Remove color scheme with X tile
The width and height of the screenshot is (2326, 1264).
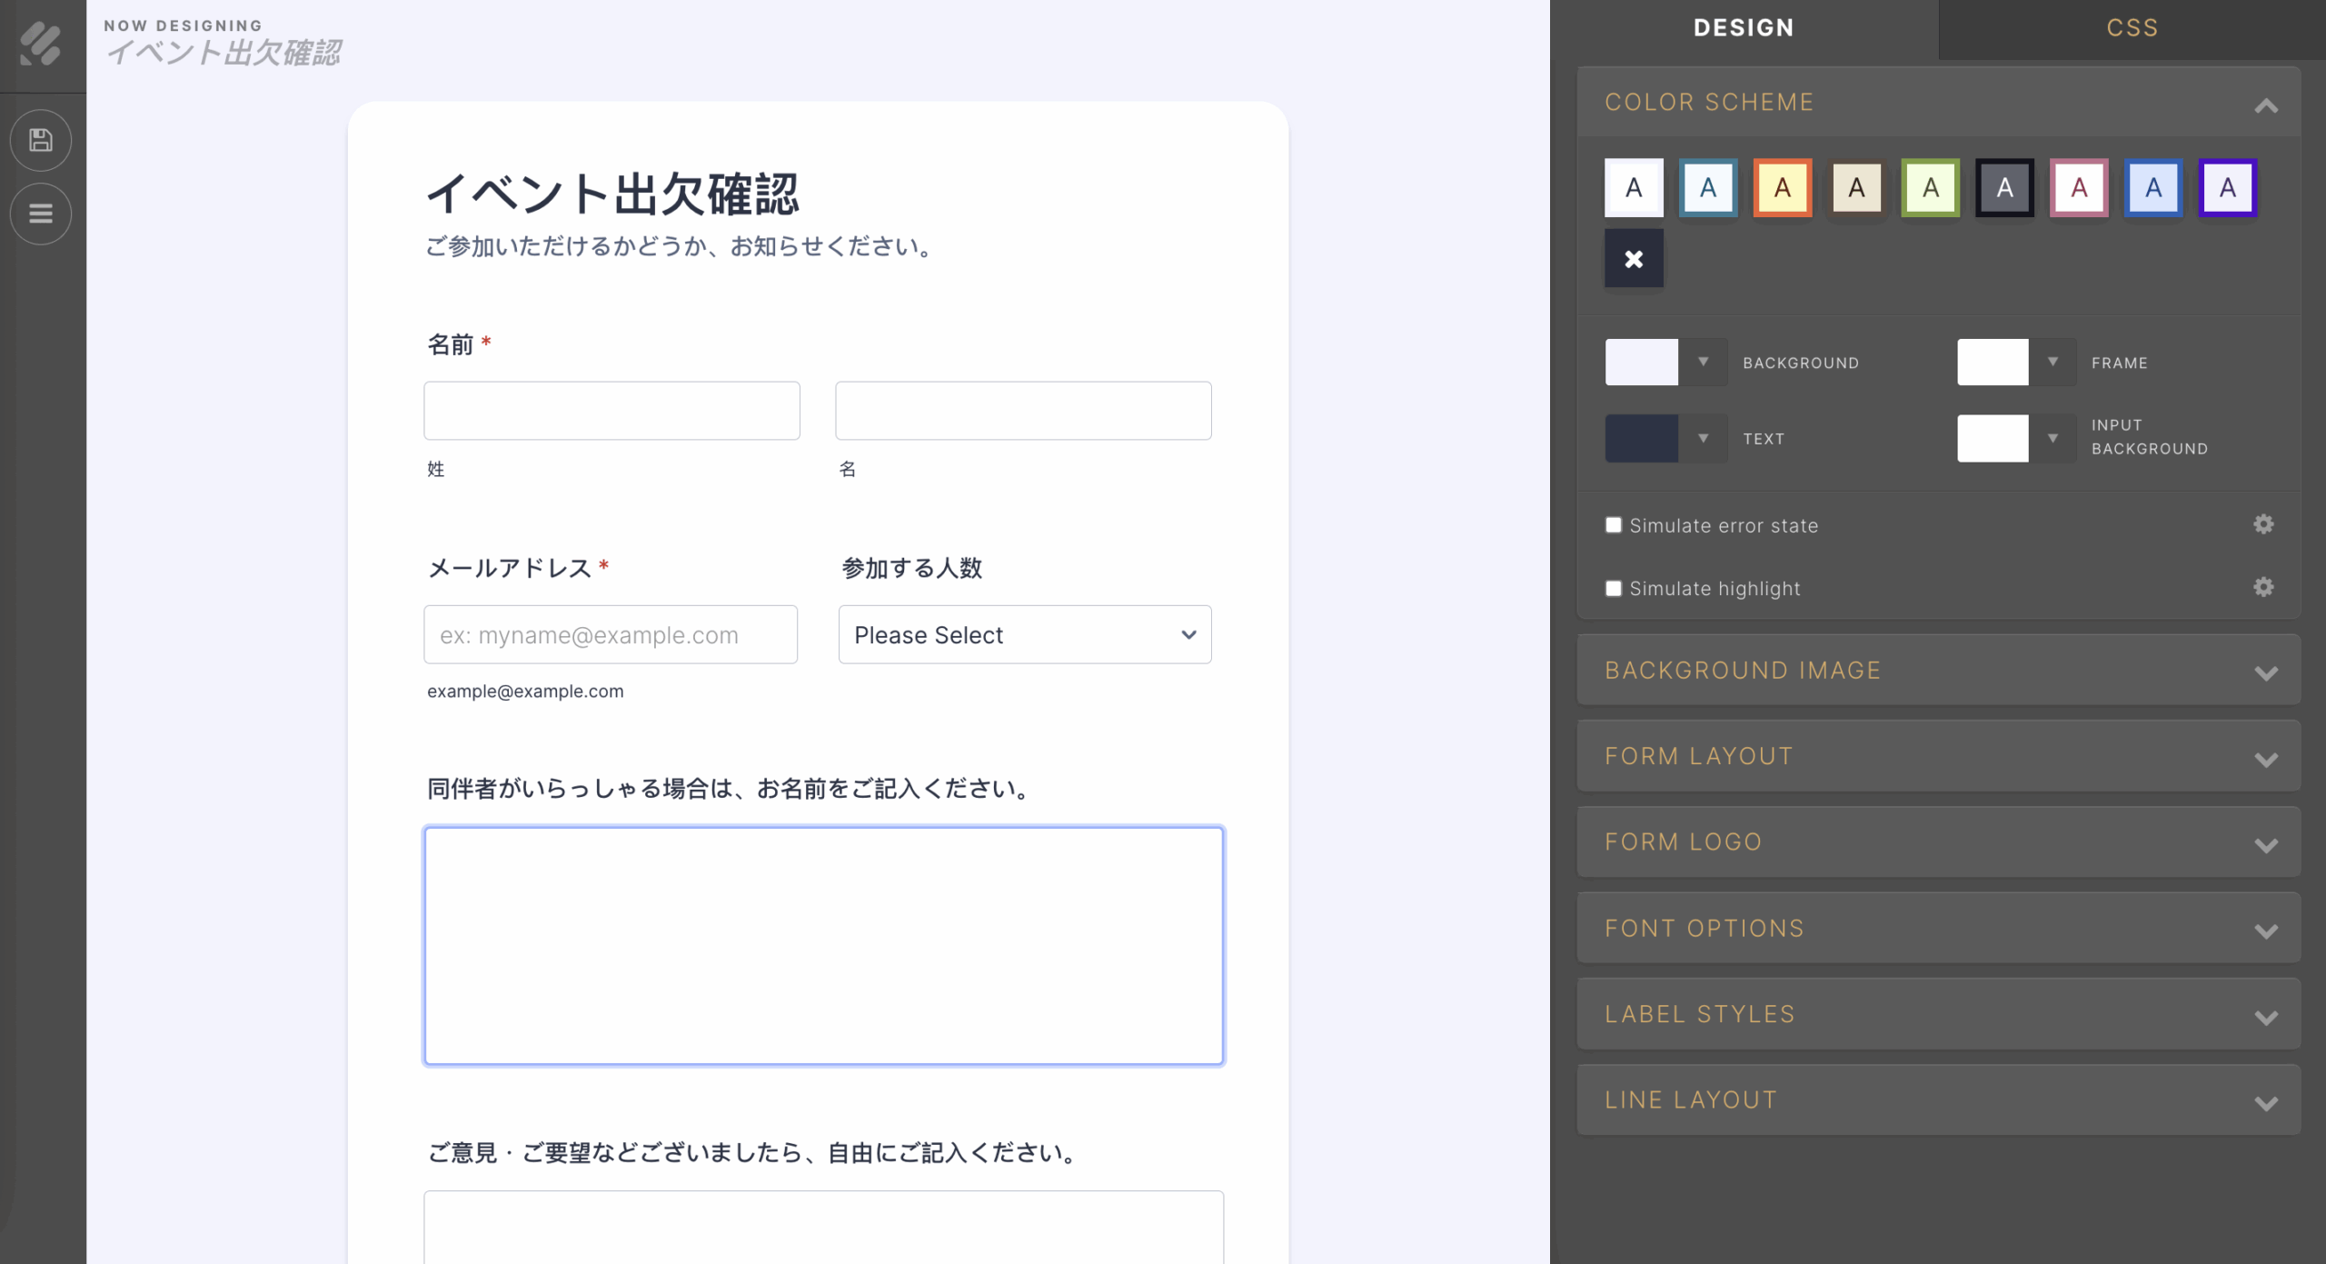coord(1633,259)
